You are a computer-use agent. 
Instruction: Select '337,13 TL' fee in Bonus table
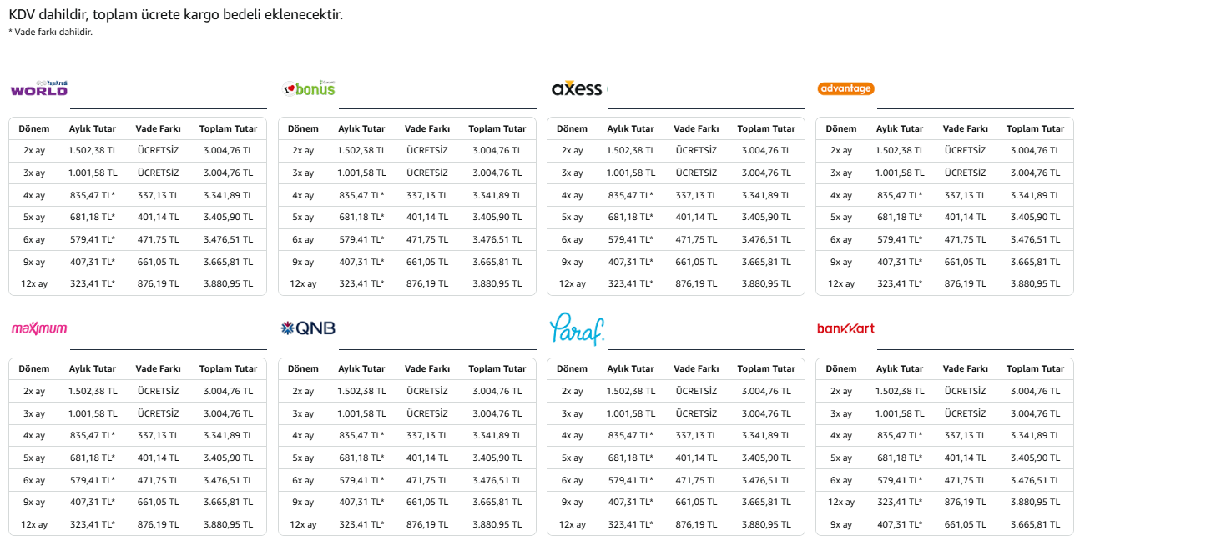[x=427, y=195]
